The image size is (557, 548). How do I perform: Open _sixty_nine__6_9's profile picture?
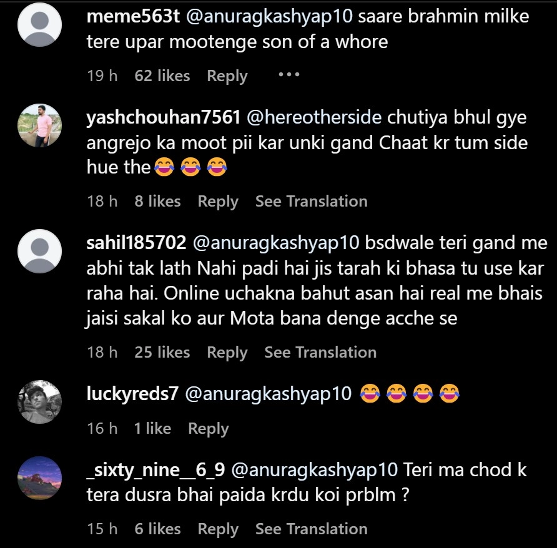(x=40, y=478)
